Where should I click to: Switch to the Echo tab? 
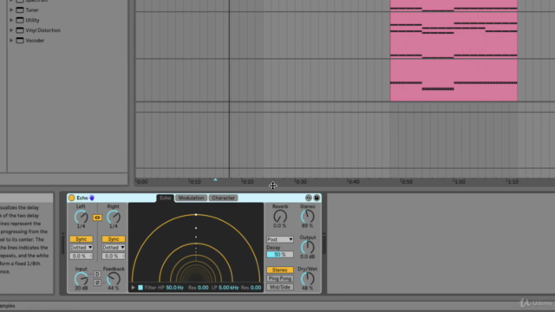166,198
